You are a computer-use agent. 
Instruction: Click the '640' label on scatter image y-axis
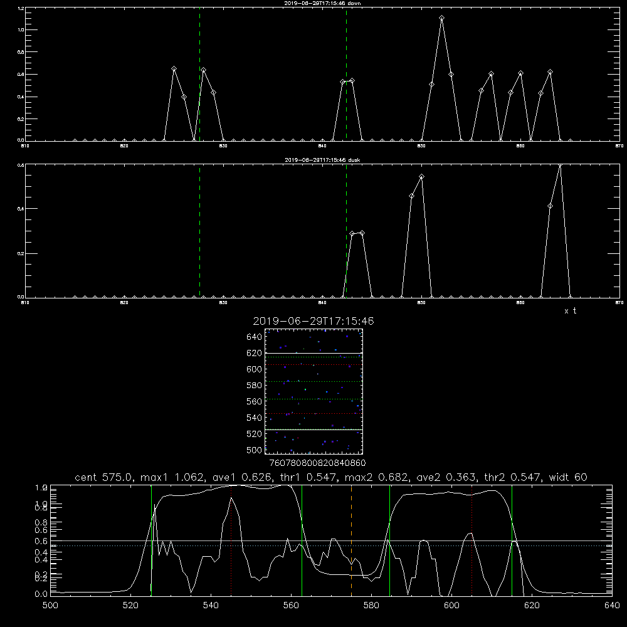[255, 337]
